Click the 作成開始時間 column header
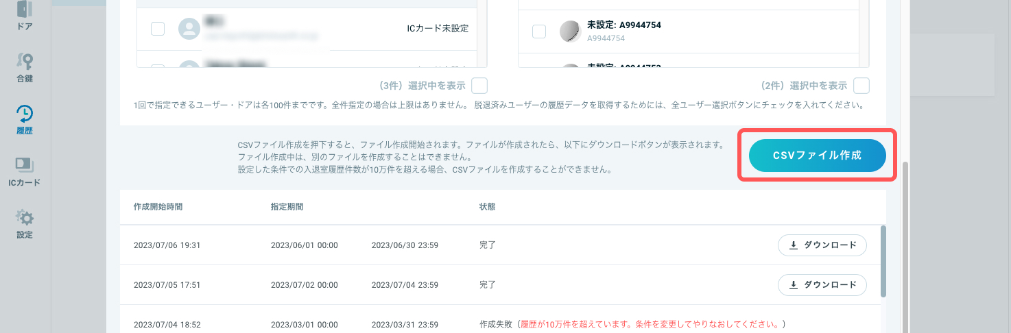 click(158, 206)
